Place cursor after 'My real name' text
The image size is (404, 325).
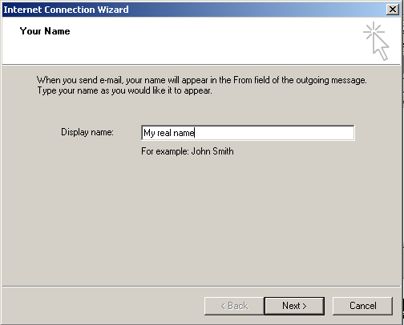(x=195, y=133)
